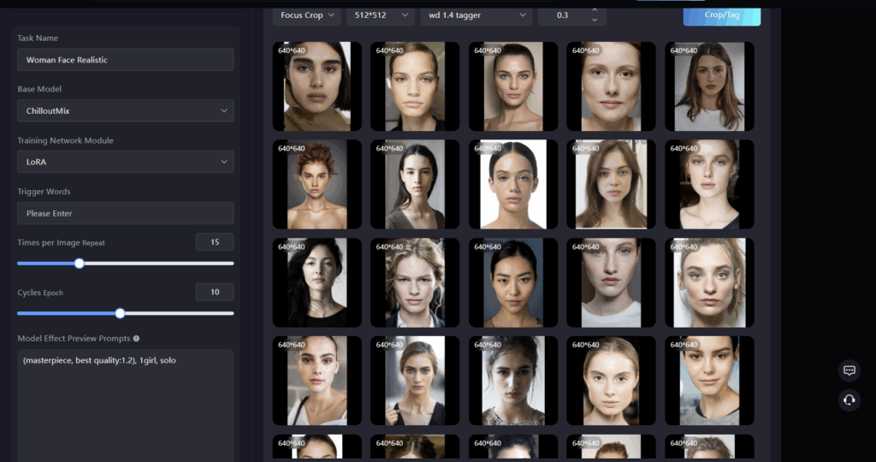Open the chat message icon on right edge
The image size is (876, 462).
(849, 370)
